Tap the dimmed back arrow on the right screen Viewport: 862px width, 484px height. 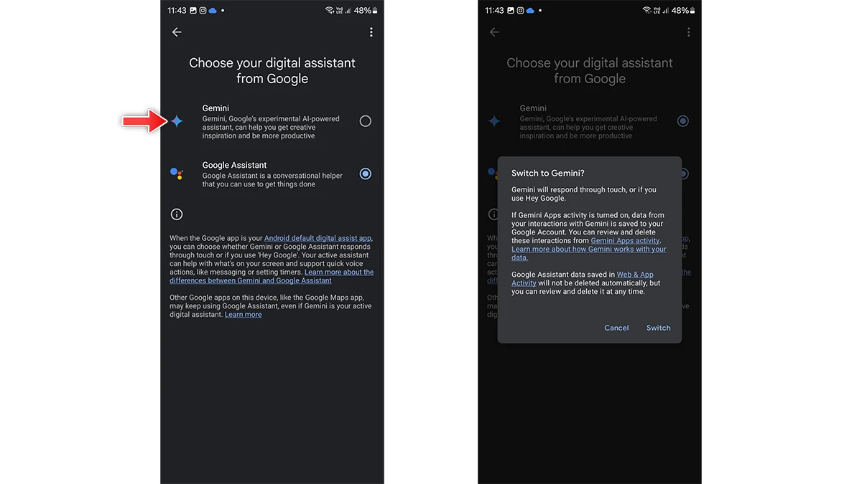pos(494,32)
